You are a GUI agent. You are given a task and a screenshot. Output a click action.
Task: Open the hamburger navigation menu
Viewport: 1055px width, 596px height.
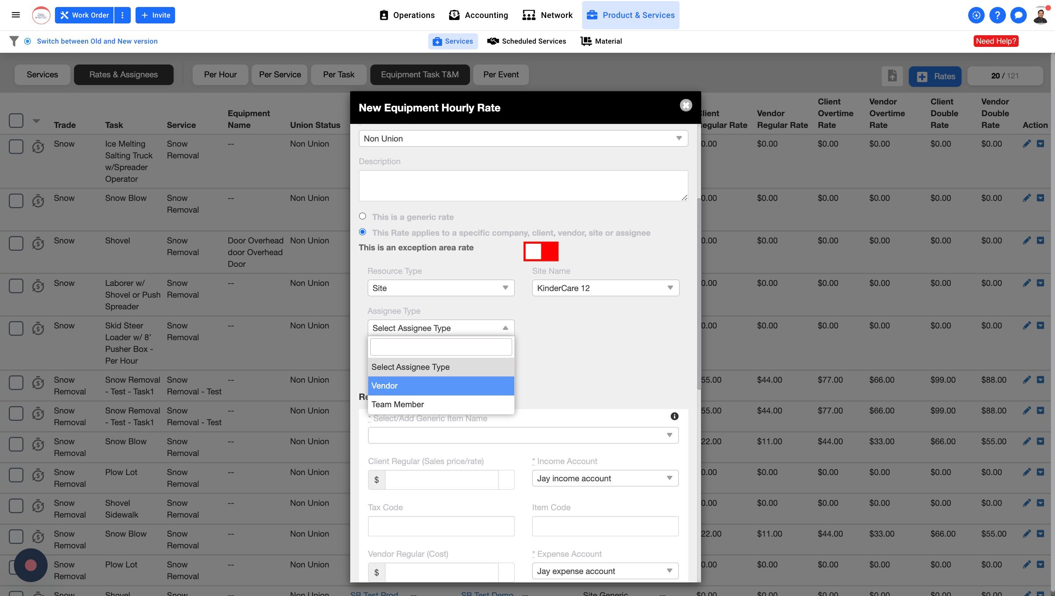[15, 15]
